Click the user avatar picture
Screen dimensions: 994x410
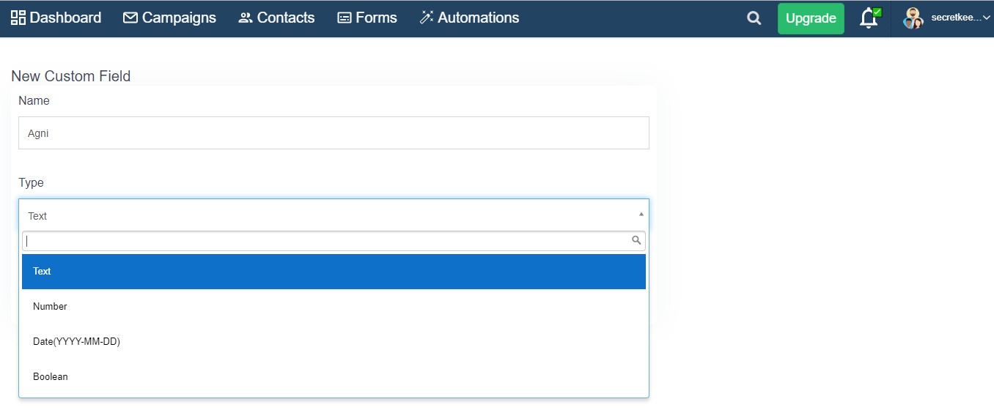pos(913,18)
